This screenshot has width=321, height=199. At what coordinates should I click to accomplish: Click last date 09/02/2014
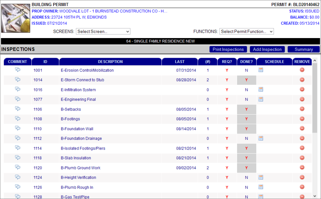tap(186, 168)
